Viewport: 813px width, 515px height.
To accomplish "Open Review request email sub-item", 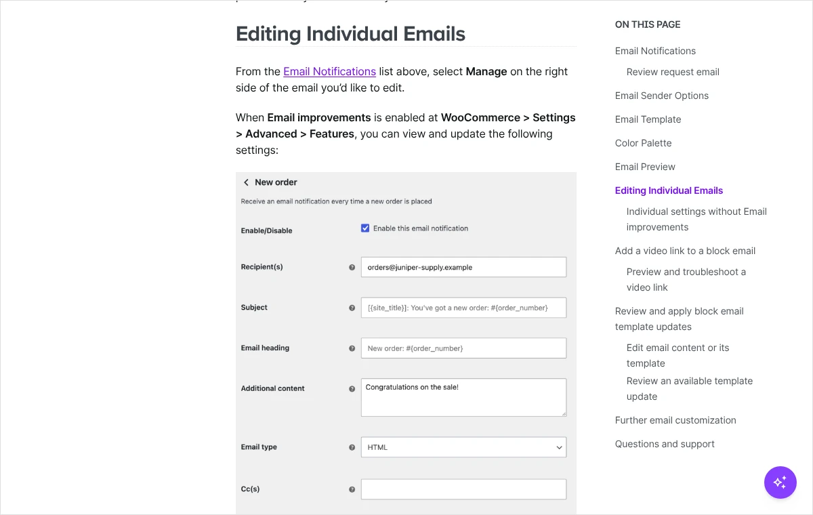I will 673,72.
